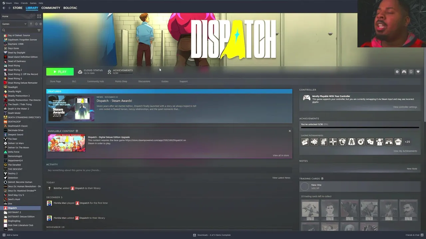Click the alarm clock locked achievement icon
Image resolution: width=426 pixels, height=239 pixels.
(342, 142)
